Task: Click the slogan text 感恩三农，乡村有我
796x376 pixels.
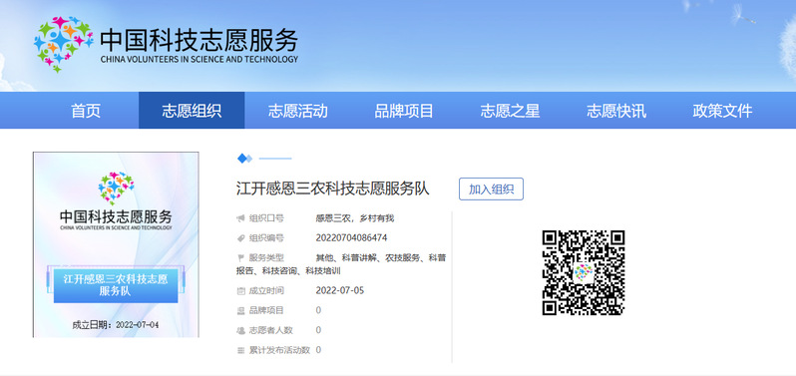Action: click(355, 218)
